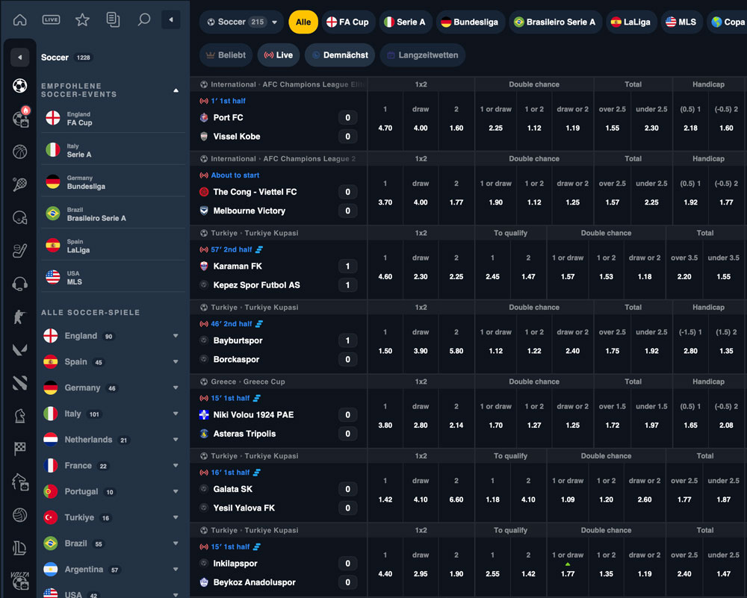Open recommended Brasileiro Serie A event
Viewport: 747px width, 598px height.
114,214
